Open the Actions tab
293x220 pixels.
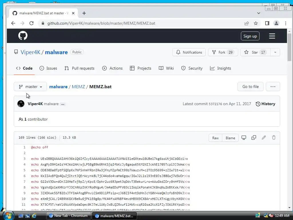pos(112,68)
